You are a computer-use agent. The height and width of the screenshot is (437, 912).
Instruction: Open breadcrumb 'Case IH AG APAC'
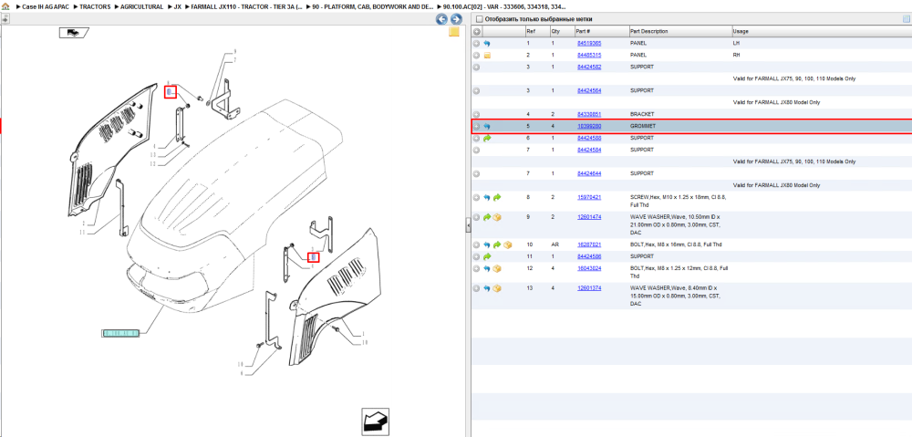[x=45, y=6]
